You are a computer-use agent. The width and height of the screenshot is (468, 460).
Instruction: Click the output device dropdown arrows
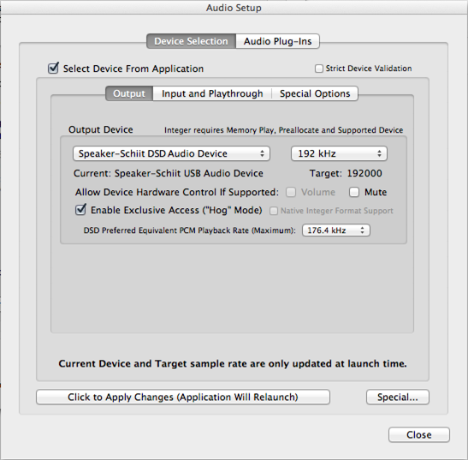coord(262,153)
